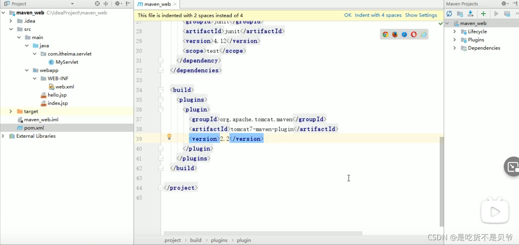This screenshot has width=519, height=245.
Task: Click the editor horizontal scrollbar
Action: pyautogui.click(x=263, y=233)
